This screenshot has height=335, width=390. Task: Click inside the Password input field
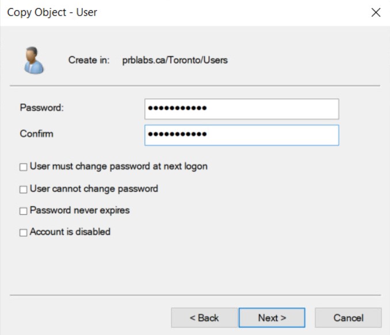pyautogui.click(x=242, y=108)
